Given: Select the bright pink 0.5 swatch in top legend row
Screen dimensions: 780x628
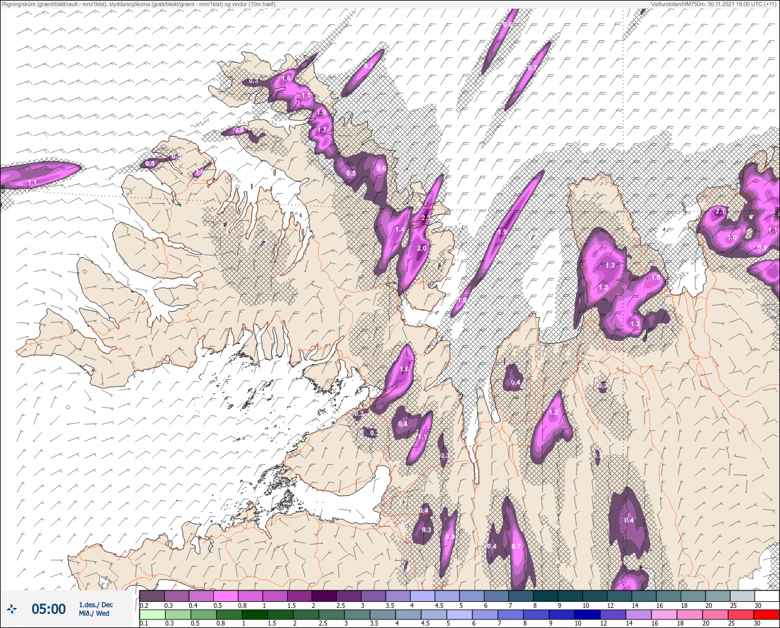Looking at the screenshot, I should [x=225, y=596].
